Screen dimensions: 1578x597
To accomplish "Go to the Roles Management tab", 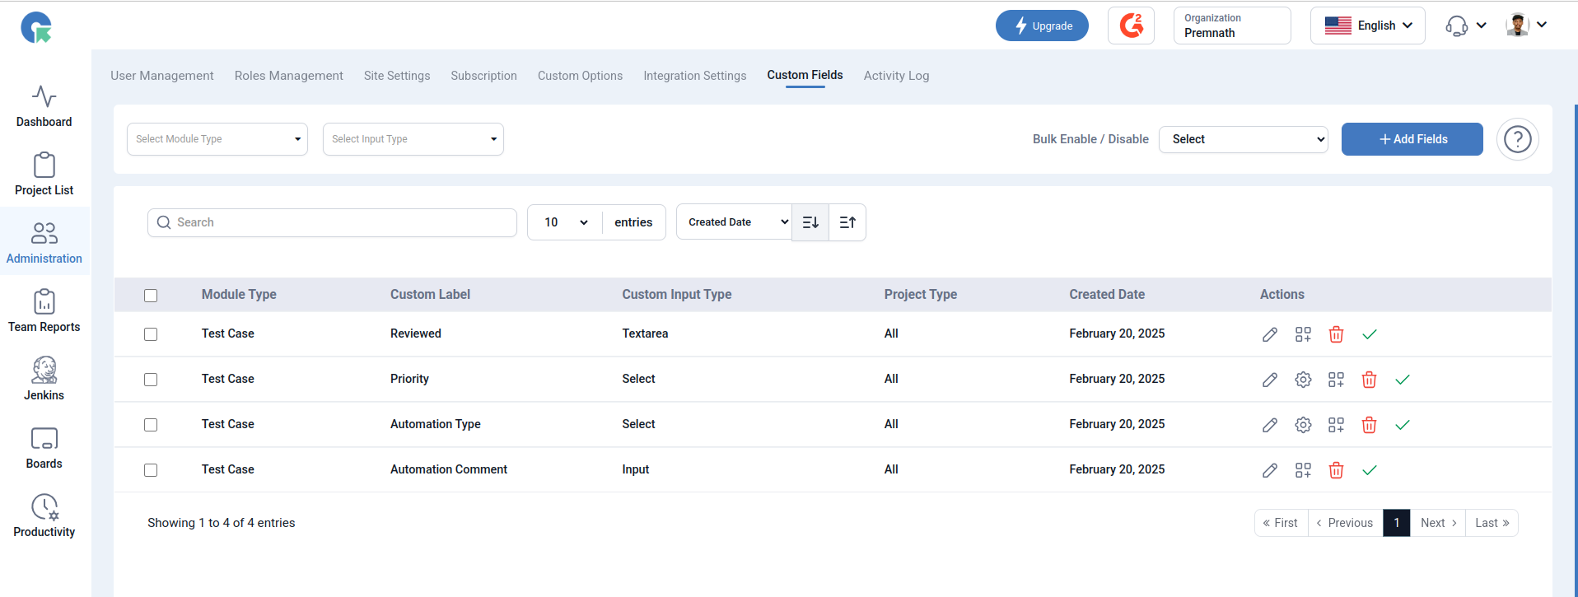I will pos(289,76).
